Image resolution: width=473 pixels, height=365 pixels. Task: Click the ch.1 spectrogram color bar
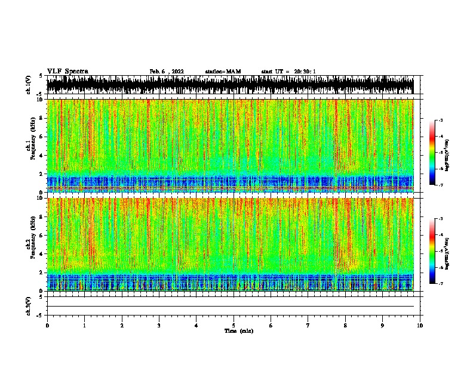pos(432,153)
